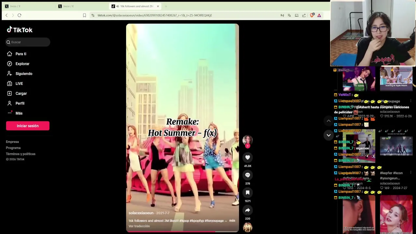This screenshot has width=416, height=234.
Task: Click the browser share icon
Action: (x=304, y=15)
